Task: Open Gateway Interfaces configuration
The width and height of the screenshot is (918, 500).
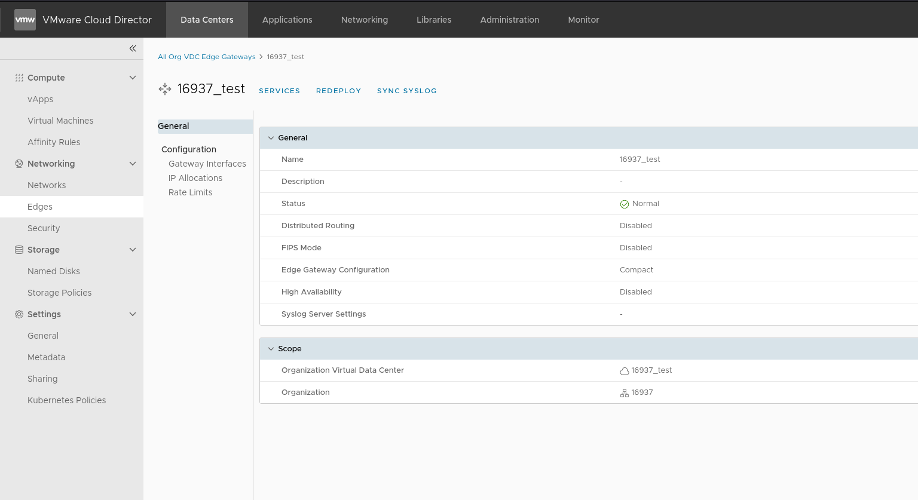Action: click(x=207, y=164)
